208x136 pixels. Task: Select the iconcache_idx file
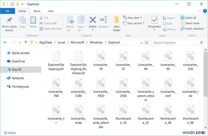click(x=190, y=87)
